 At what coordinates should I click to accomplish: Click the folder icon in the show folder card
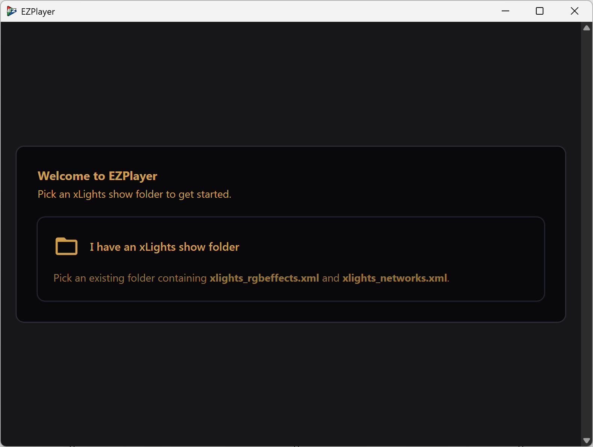coord(67,246)
